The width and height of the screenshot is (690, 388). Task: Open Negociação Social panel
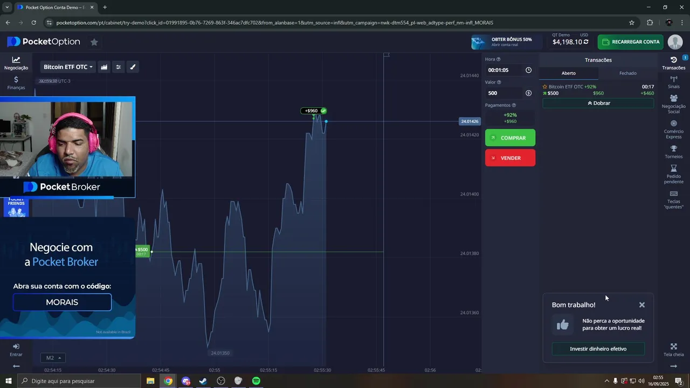point(674,104)
